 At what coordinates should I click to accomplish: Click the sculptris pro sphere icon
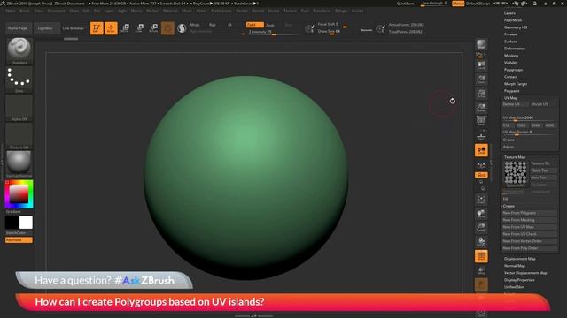pyautogui.click(x=182, y=28)
